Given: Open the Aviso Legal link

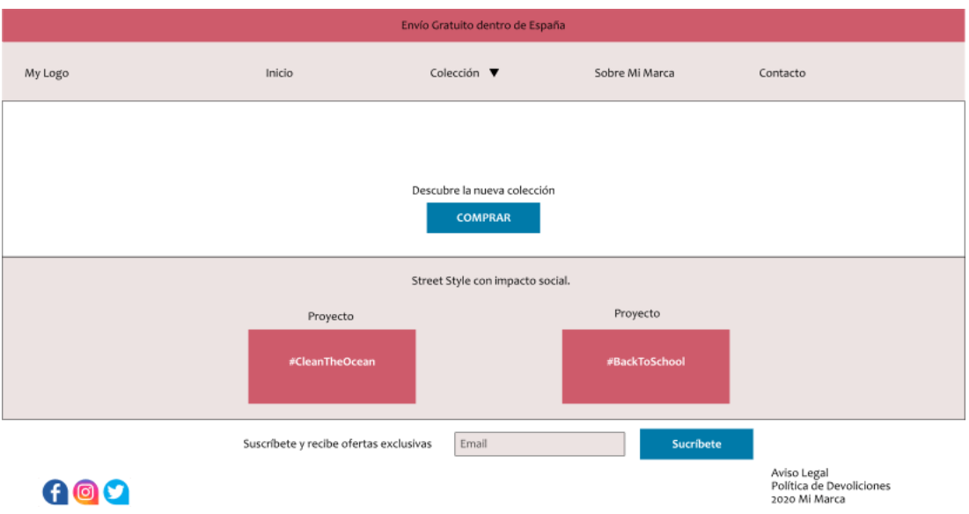Looking at the screenshot, I should click(x=800, y=474).
